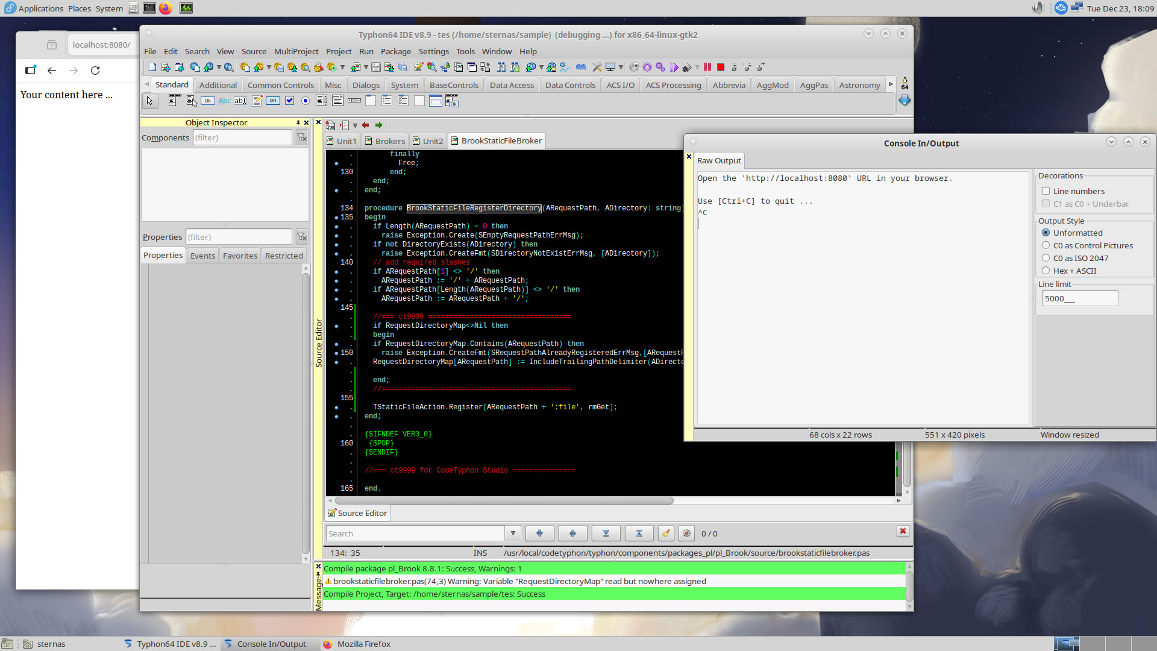Click the source editor horizontal scrollbar
Viewport: 1157px width, 651px height.
pyautogui.click(x=504, y=501)
